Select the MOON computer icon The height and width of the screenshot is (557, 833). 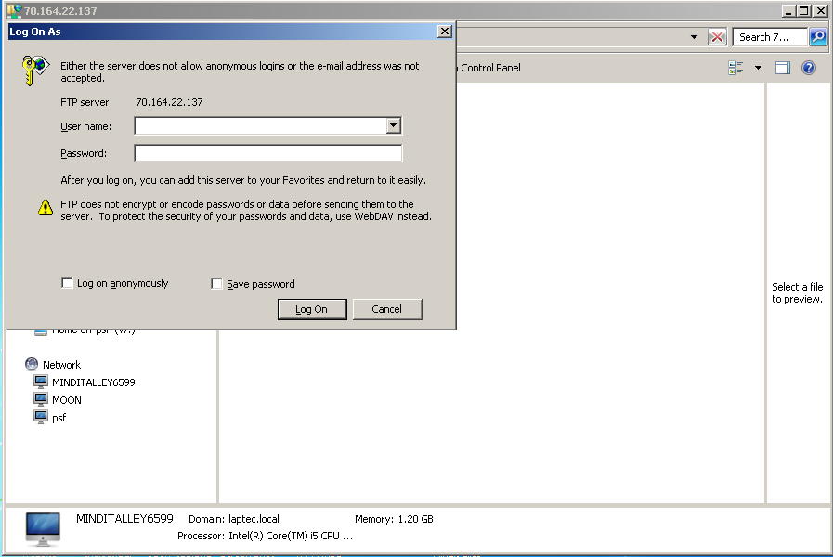tap(41, 400)
